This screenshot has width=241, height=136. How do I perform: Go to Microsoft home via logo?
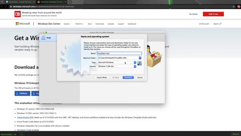tap(23, 23)
